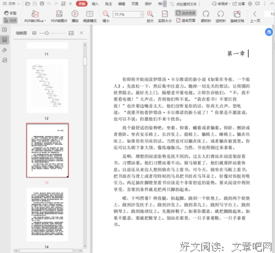Adjust the thumbnail size slider
The width and height of the screenshot is (275, 253).
coord(47,33)
